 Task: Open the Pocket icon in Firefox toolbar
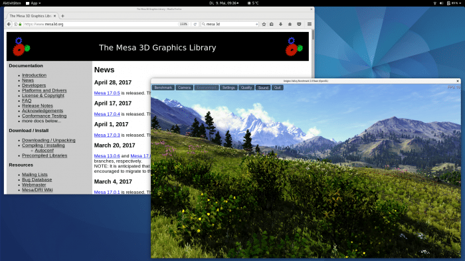(299, 25)
